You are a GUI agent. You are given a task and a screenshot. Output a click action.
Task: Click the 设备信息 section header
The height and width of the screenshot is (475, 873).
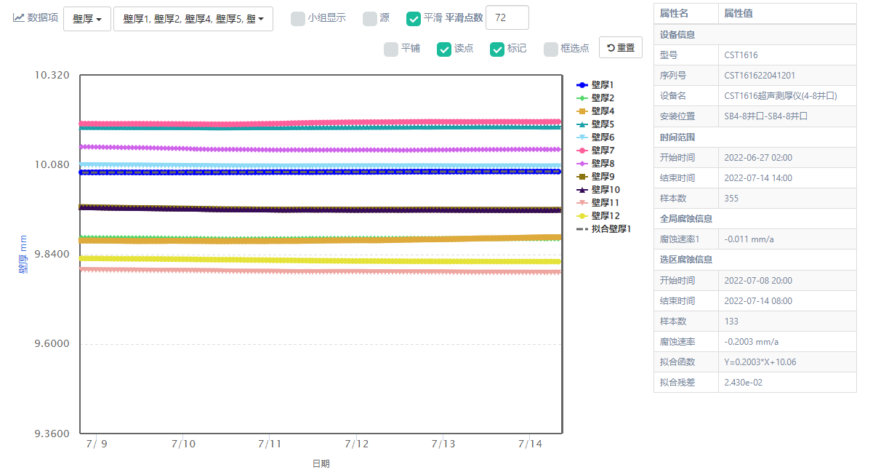pos(755,35)
